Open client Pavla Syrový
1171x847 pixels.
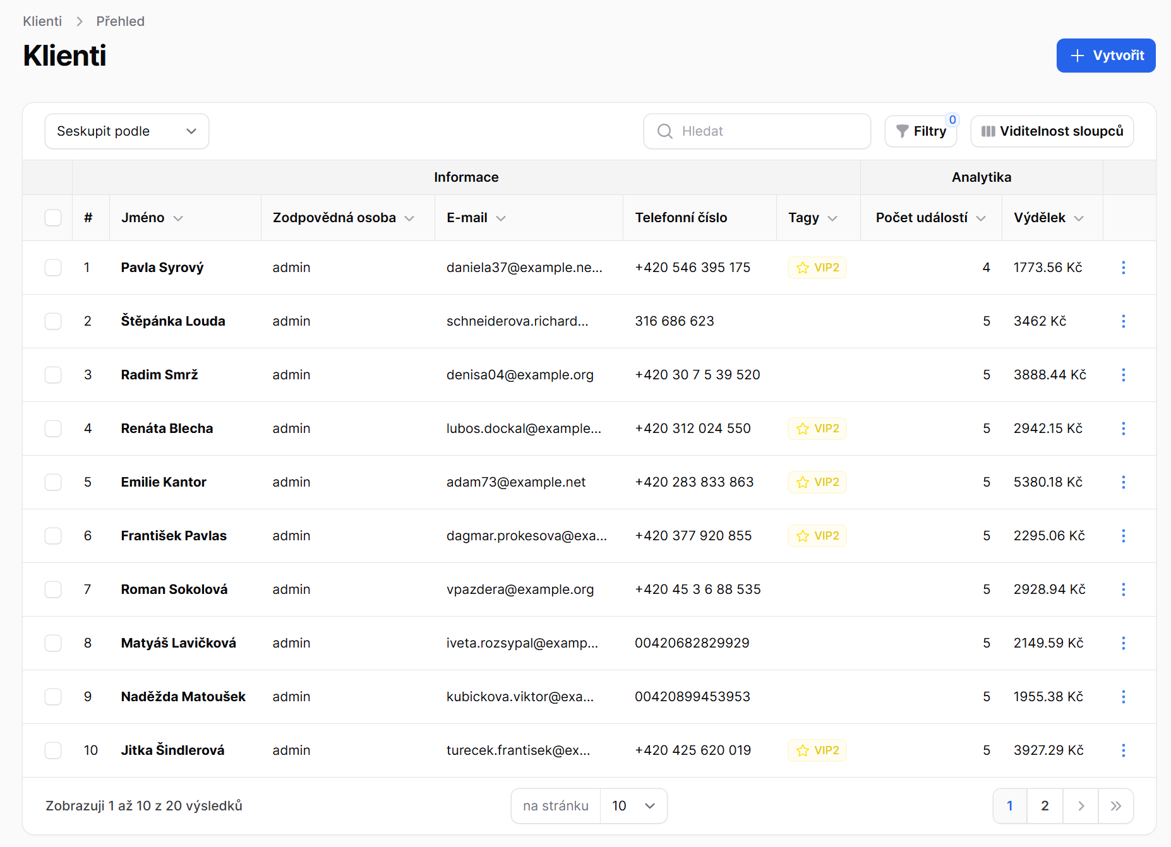[162, 268]
